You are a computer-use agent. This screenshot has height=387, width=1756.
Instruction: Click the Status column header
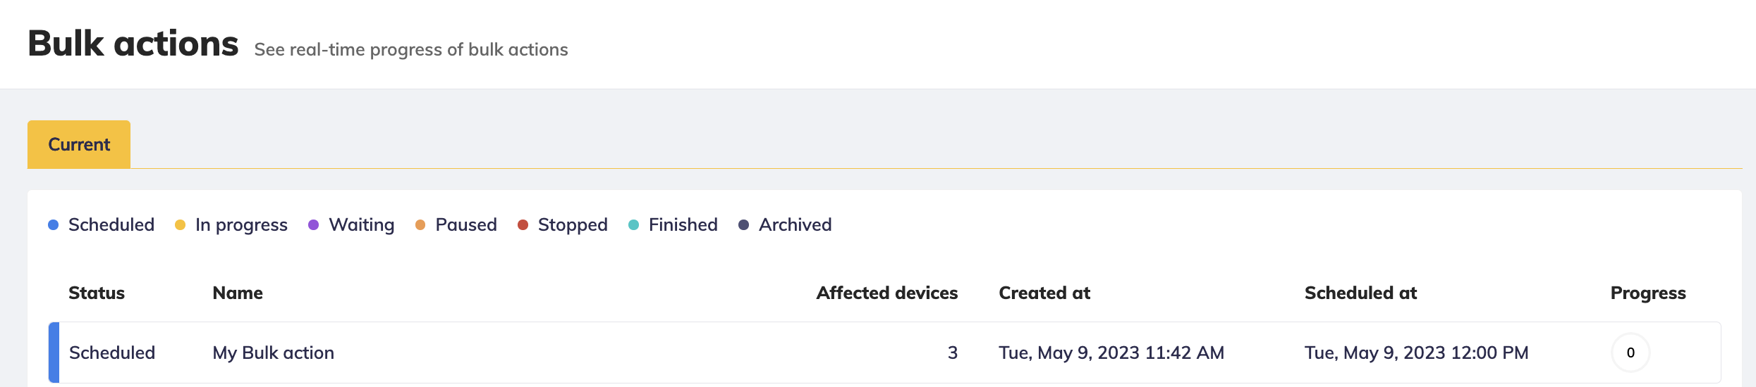97,293
